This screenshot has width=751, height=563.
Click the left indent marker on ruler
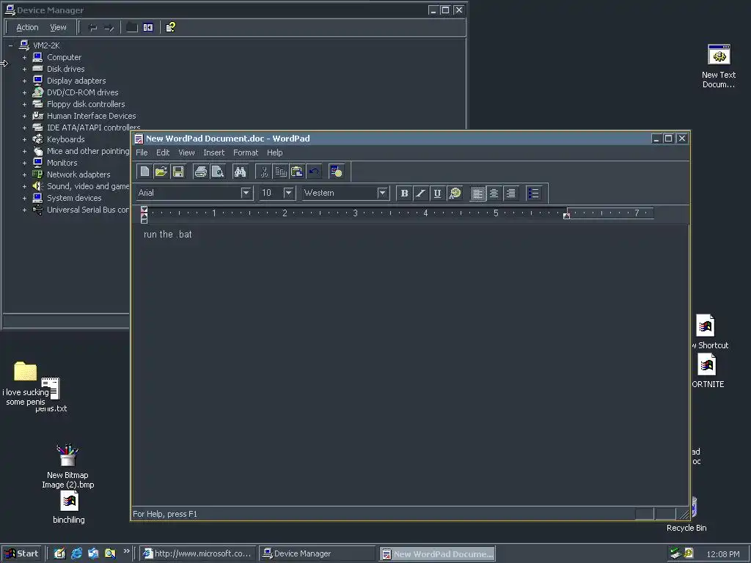point(144,218)
